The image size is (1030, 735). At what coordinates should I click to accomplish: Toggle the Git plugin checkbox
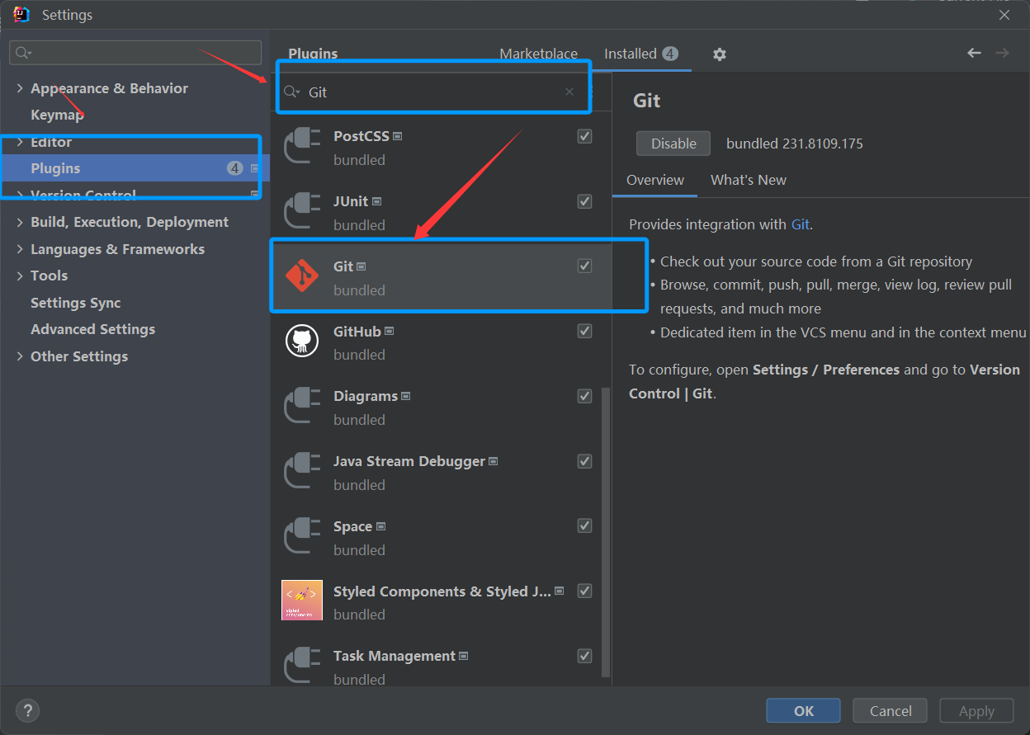[x=585, y=266]
